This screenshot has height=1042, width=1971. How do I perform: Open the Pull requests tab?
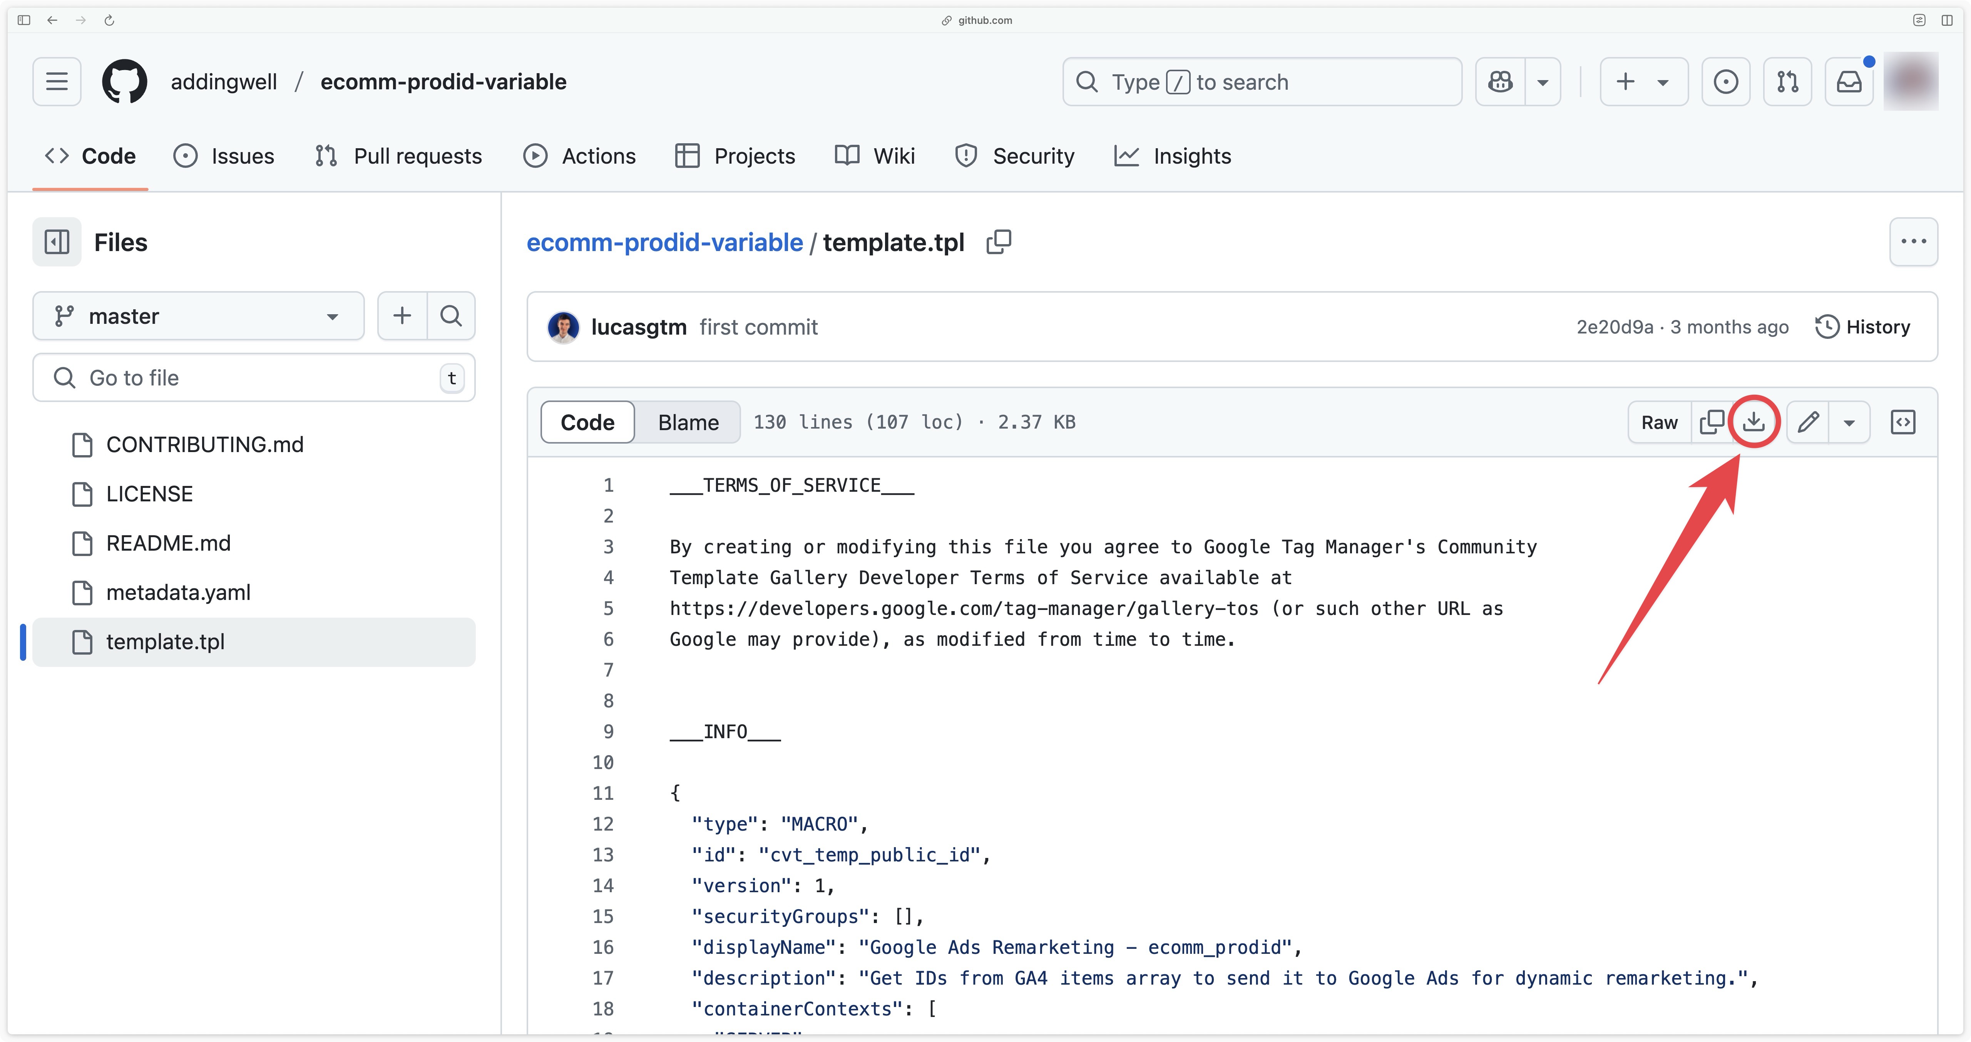click(x=399, y=156)
